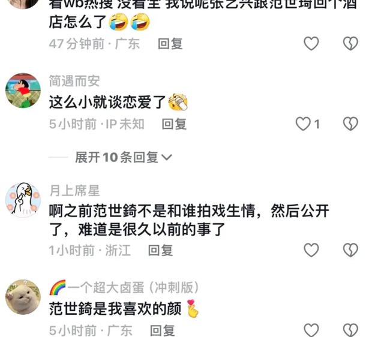Reply to 月上席星's comment
384x337 pixels.
coord(160,250)
